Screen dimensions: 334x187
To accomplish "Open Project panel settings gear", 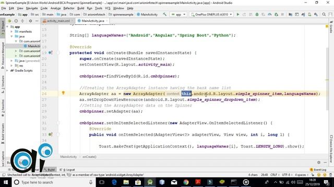I will click(x=30, y=21).
